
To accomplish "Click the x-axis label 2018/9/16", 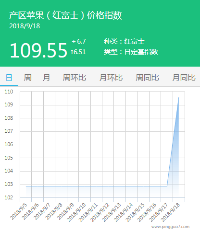I will pos(147,212).
